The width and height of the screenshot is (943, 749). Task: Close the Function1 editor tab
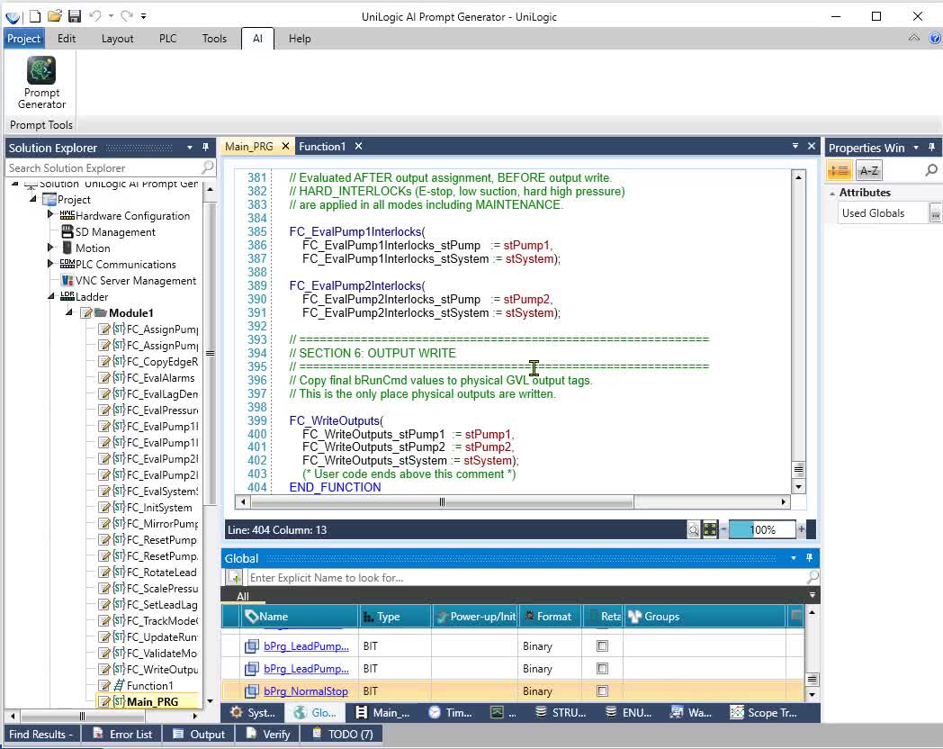click(x=358, y=146)
